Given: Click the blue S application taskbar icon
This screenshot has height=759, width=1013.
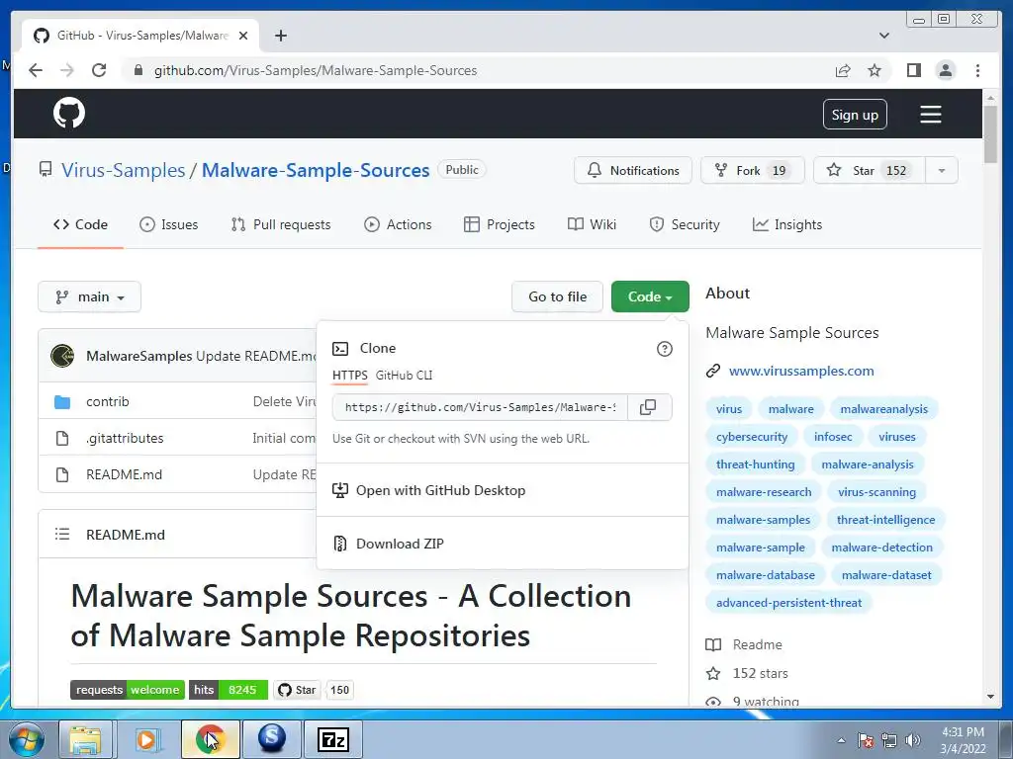Looking at the screenshot, I should pyautogui.click(x=272, y=737).
